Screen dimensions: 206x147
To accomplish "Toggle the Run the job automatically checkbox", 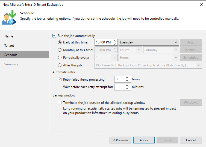I will [x=54, y=36].
